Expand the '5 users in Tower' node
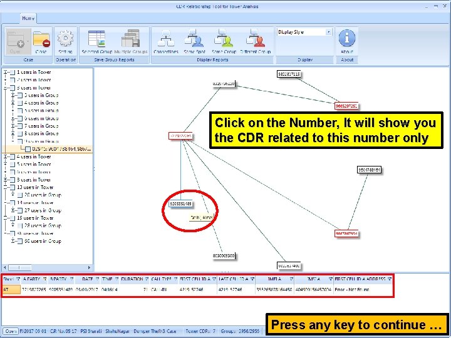 (5, 165)
